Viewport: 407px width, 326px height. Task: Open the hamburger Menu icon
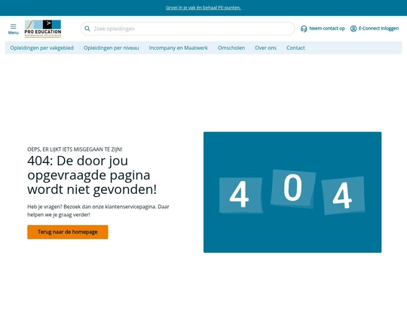tap(14, 26)
